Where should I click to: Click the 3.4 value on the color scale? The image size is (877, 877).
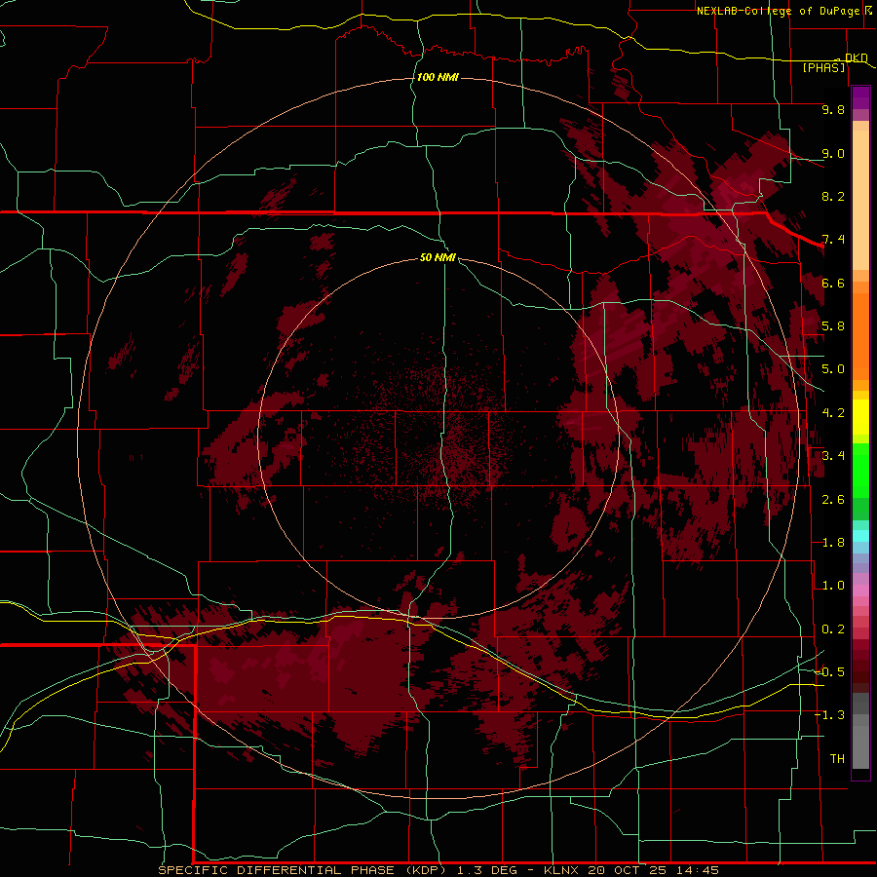point(833,456)
